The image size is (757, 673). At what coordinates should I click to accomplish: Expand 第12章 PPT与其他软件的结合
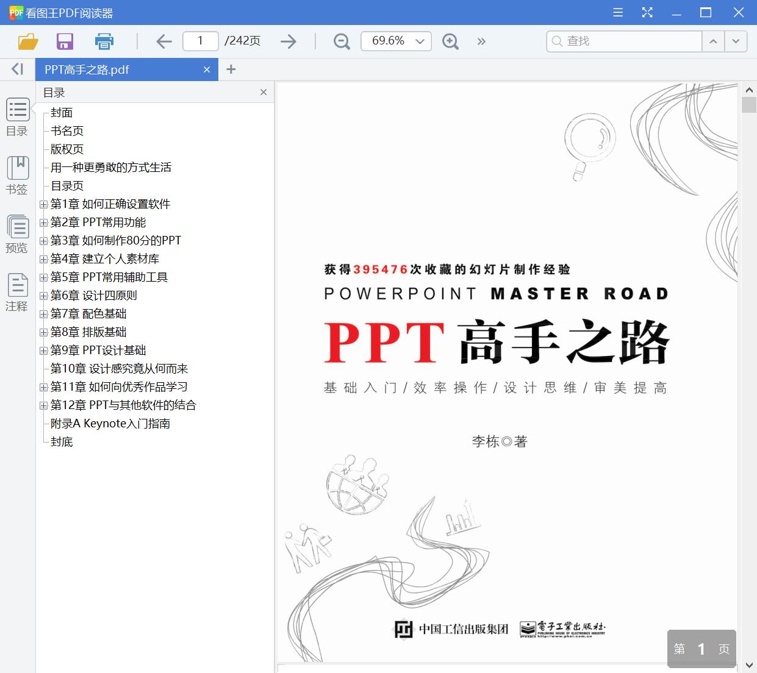coord(43,405)
